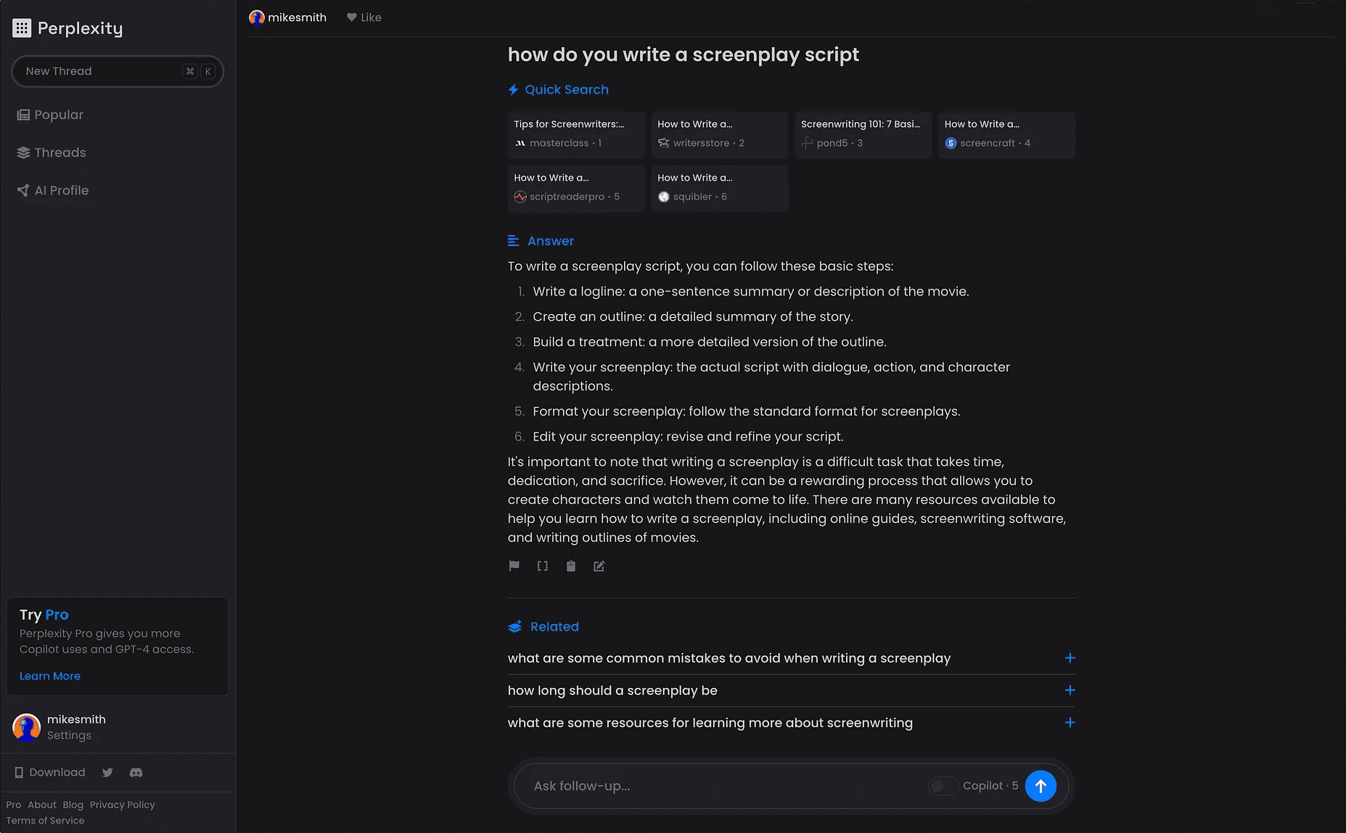
Task: Expand resources for learning screenwriting question
Action: pos(792,723)
